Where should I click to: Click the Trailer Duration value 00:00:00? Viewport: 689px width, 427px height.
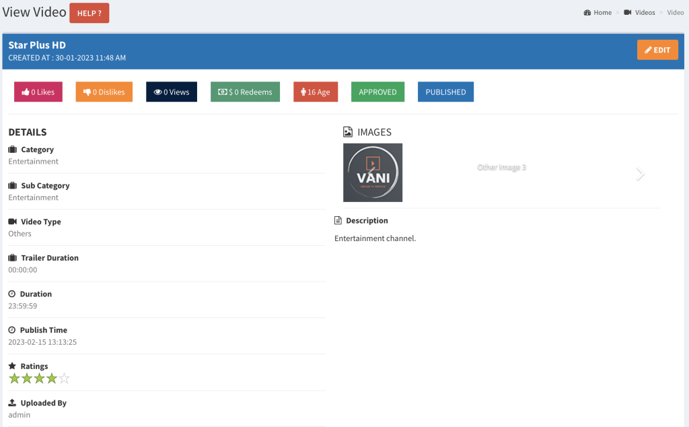pos(23,269)
